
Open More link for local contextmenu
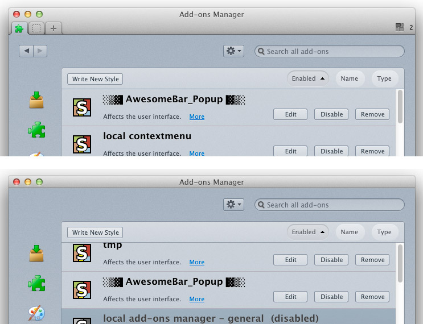196,153
